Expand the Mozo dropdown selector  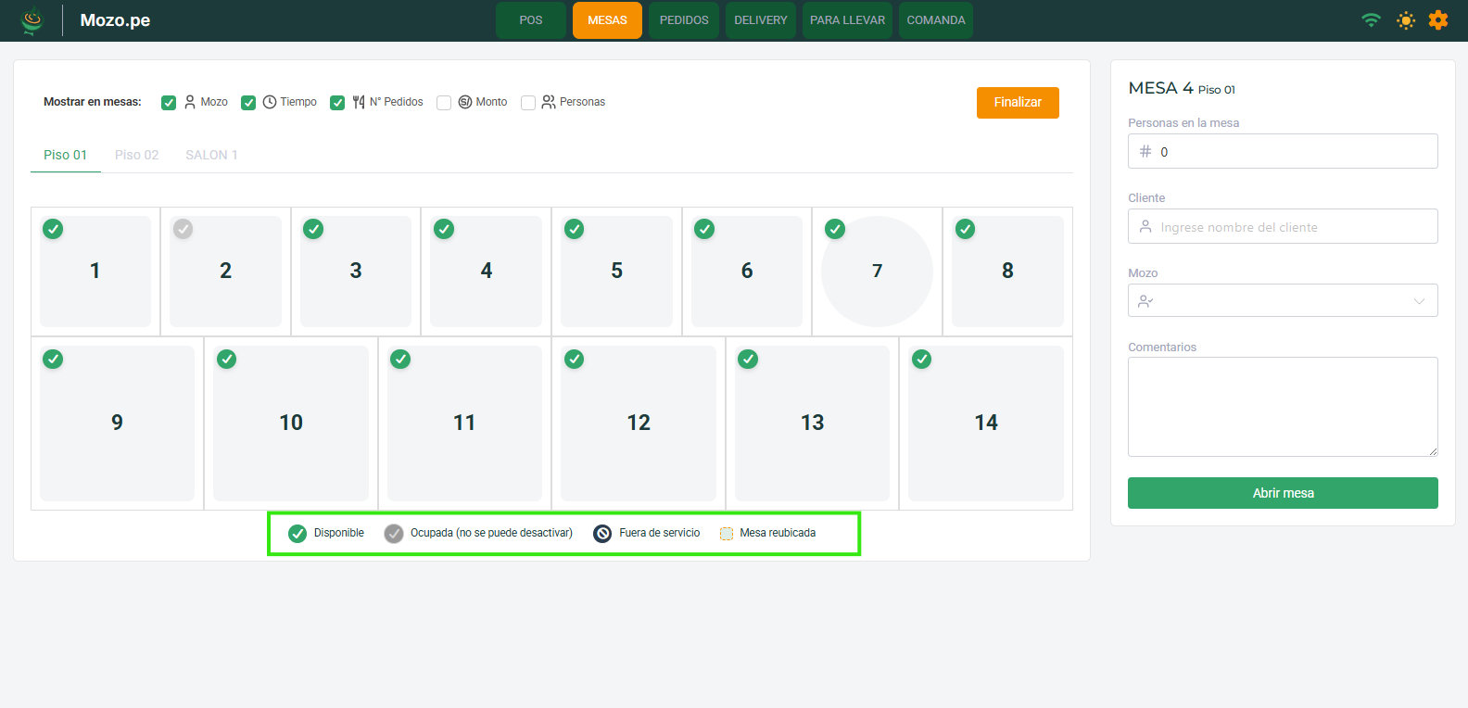1282,301
